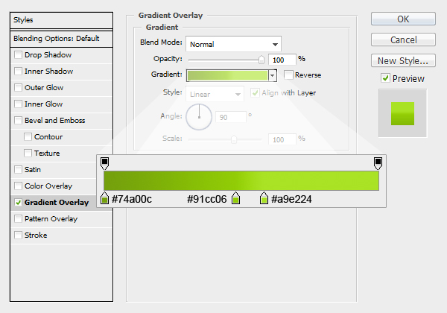The width and height of the screenshot is (447, 313).
Task: Click the Angle dial
Action: [x=199, y=117]
